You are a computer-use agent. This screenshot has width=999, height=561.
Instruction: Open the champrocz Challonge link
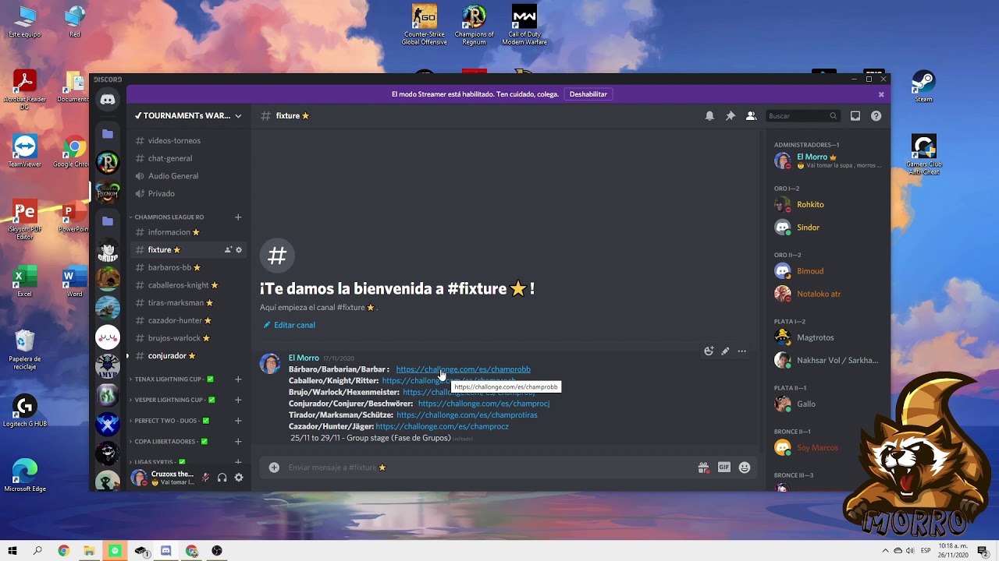pos(442,427)
